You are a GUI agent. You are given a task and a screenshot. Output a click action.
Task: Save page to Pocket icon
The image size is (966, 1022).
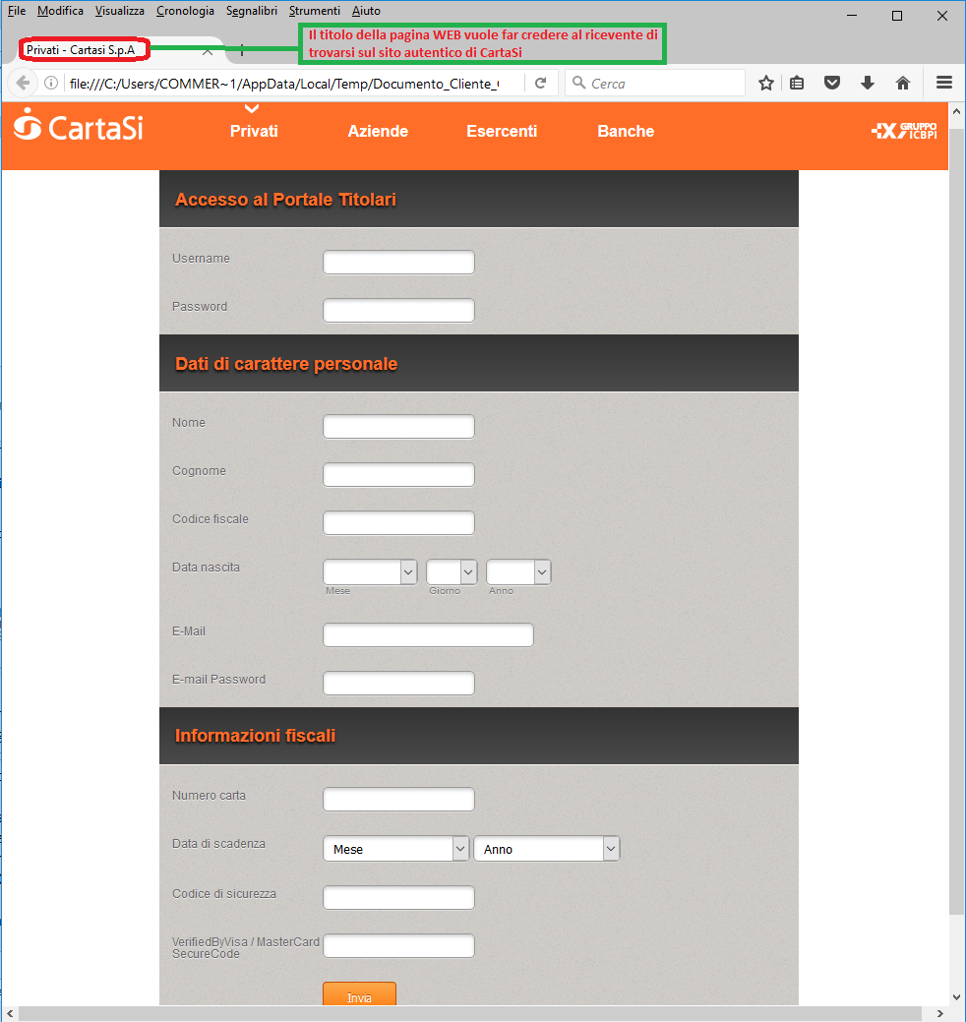coord(832,83)
